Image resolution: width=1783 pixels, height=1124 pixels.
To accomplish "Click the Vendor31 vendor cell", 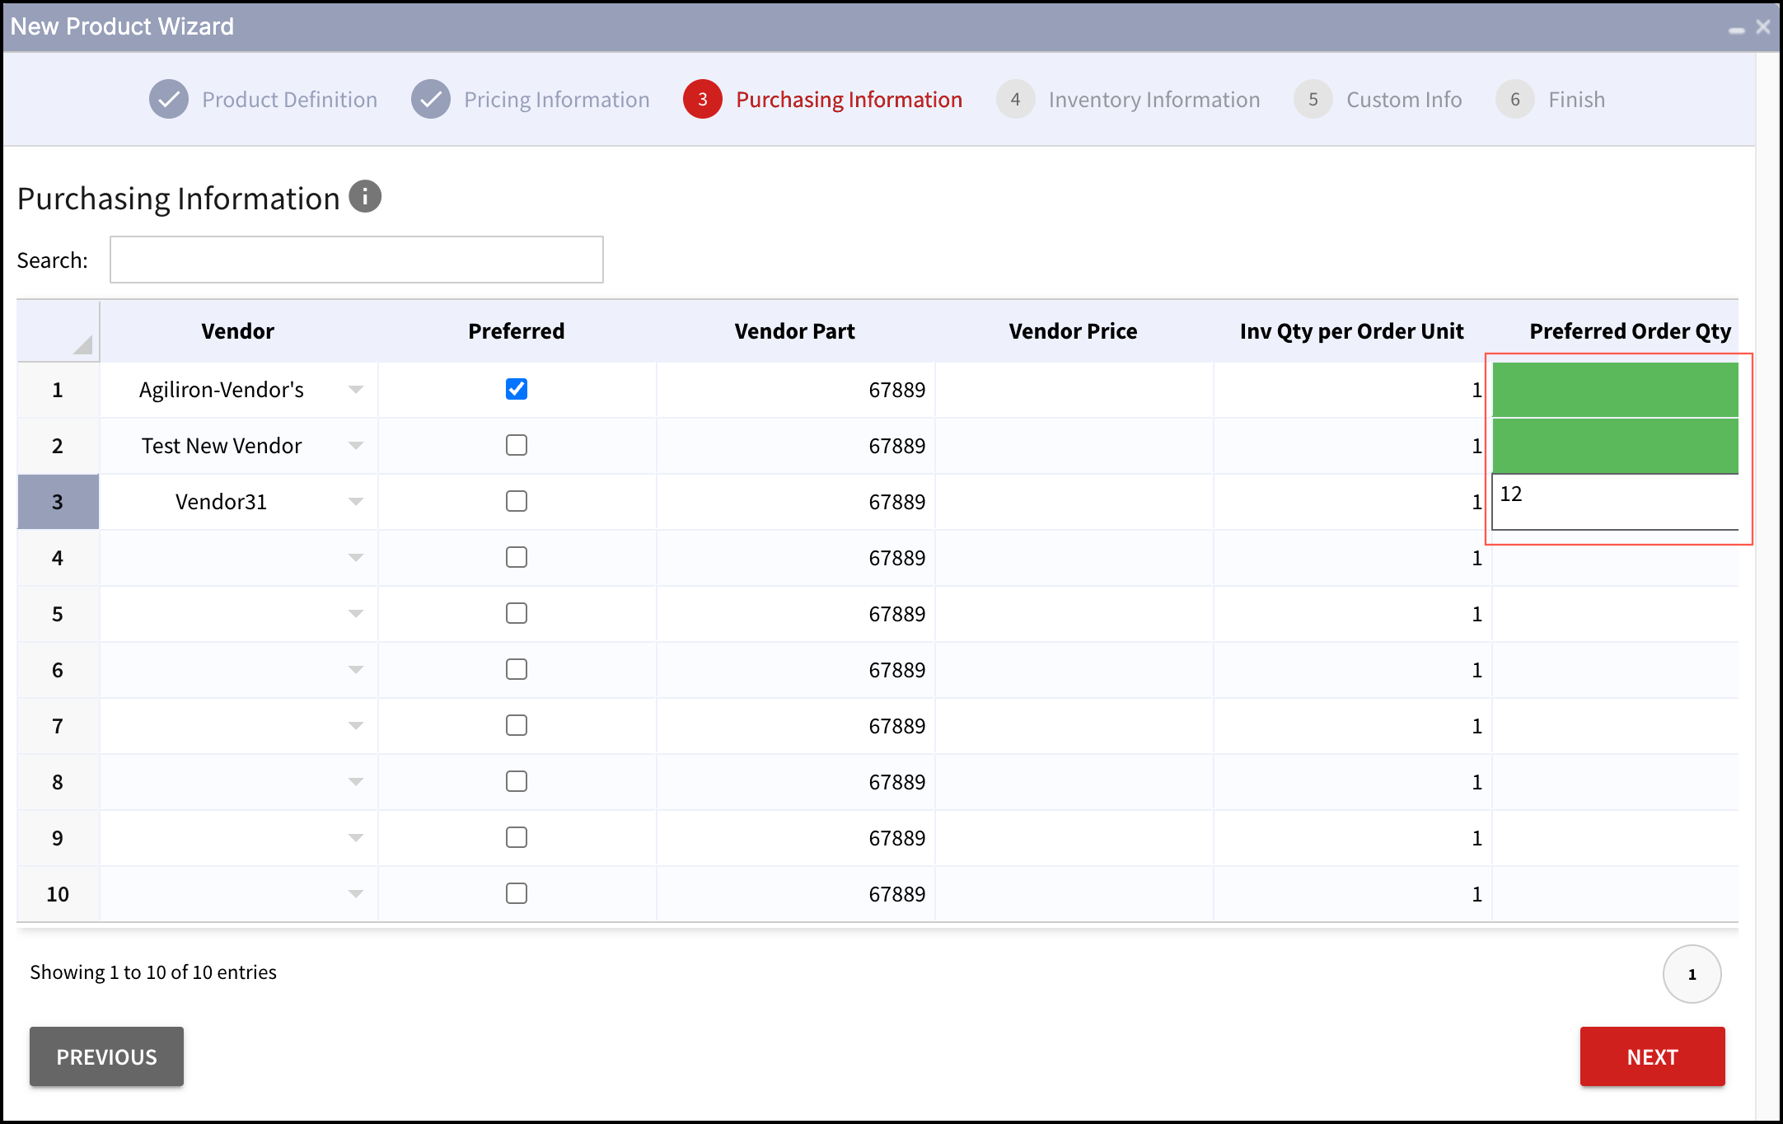I will point(238,502).
